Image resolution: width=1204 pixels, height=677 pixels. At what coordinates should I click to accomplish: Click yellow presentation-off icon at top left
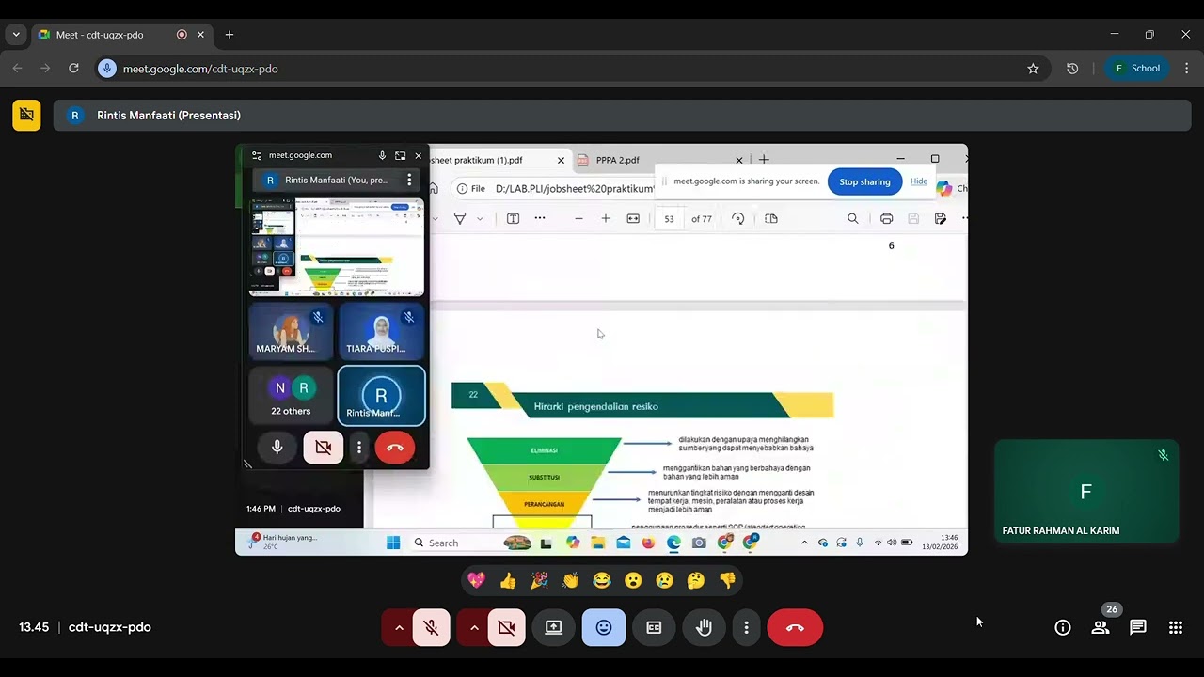[x=26, y=115]
